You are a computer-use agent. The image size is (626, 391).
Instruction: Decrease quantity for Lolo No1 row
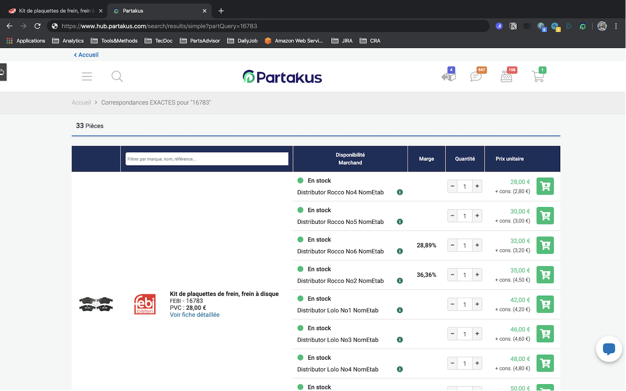click(452, 304)
